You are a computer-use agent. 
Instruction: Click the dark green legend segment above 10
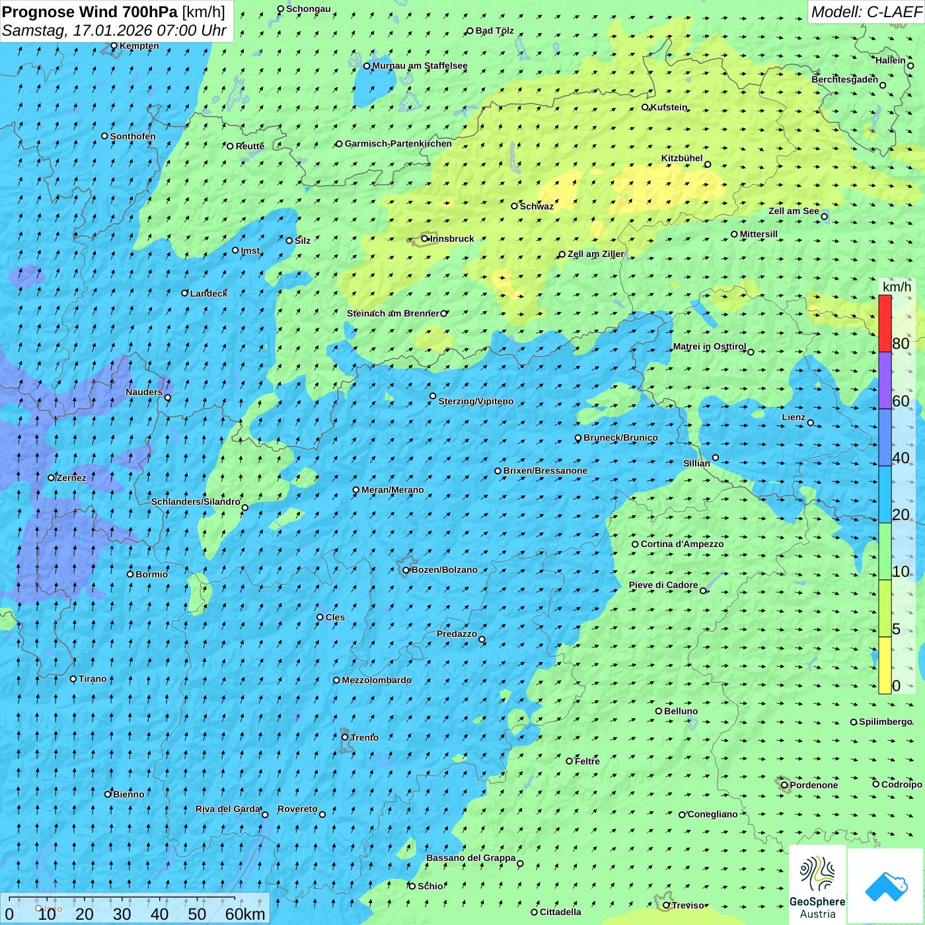tap(885, 551)
